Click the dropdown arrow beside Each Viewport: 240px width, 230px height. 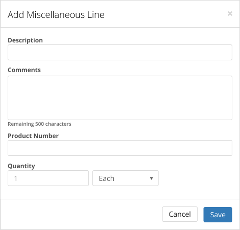pos(151,178)
